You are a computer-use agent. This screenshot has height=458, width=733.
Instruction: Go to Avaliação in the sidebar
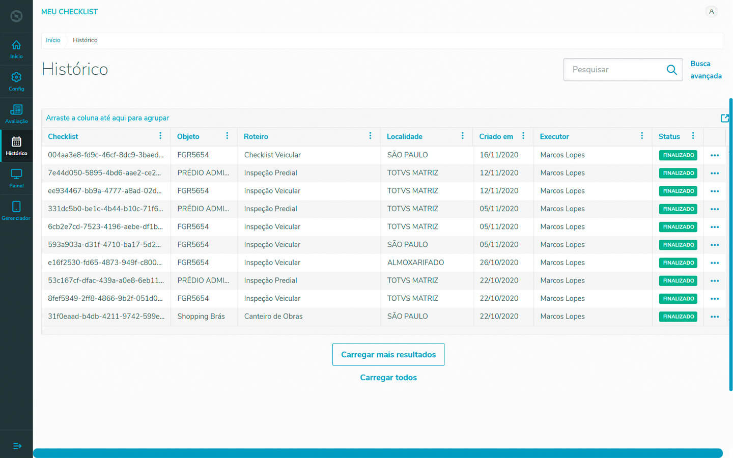pos(16,113)
